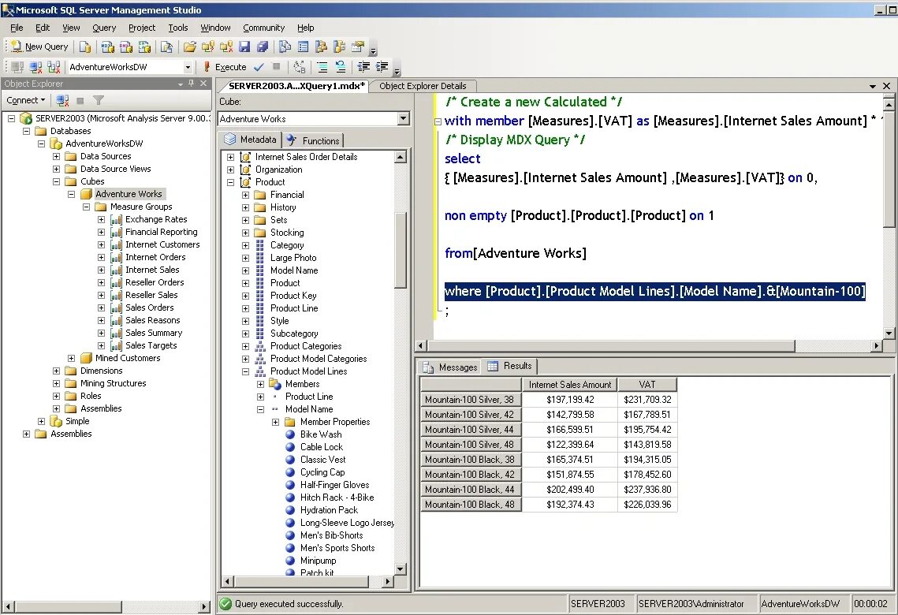Viewport: 898px width, 615px height.
Task: Expand Product Categories hierarchy in metadata
Action: (x=245, y=346)
